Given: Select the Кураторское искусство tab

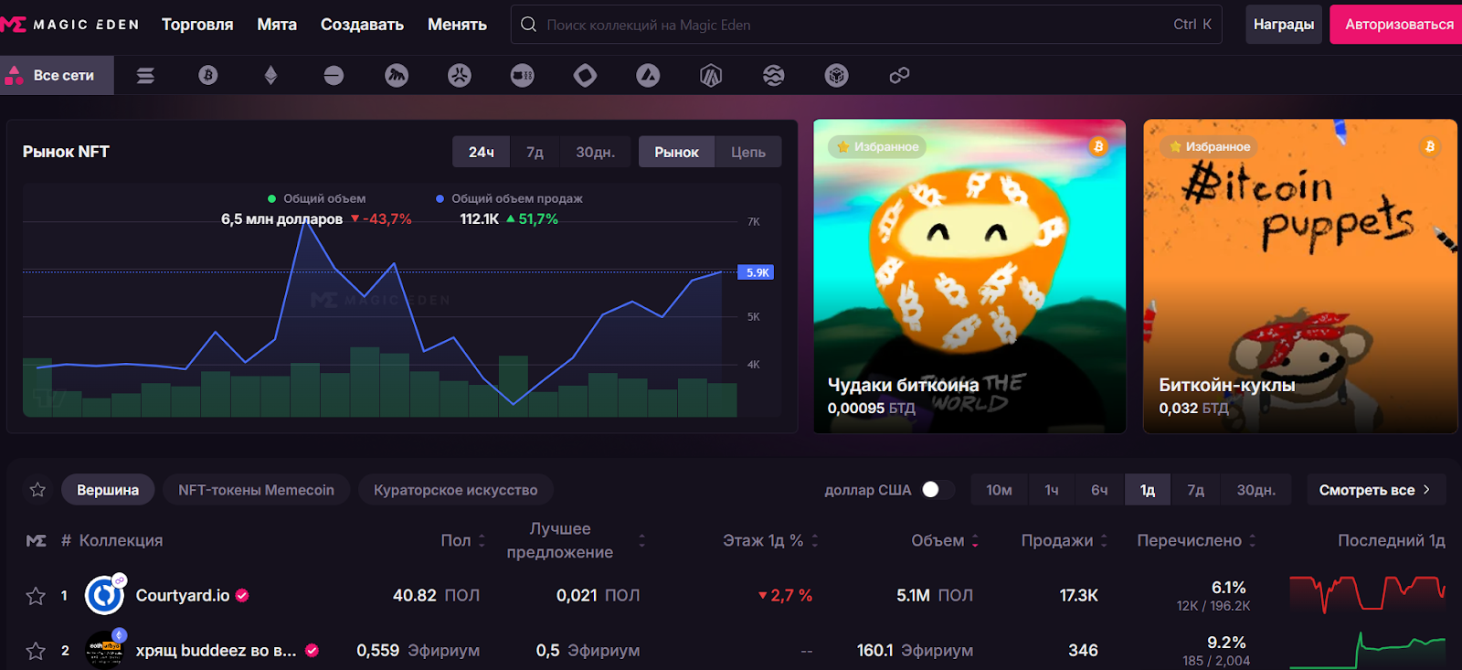Looking at the screenshot, I should [455, 490].
